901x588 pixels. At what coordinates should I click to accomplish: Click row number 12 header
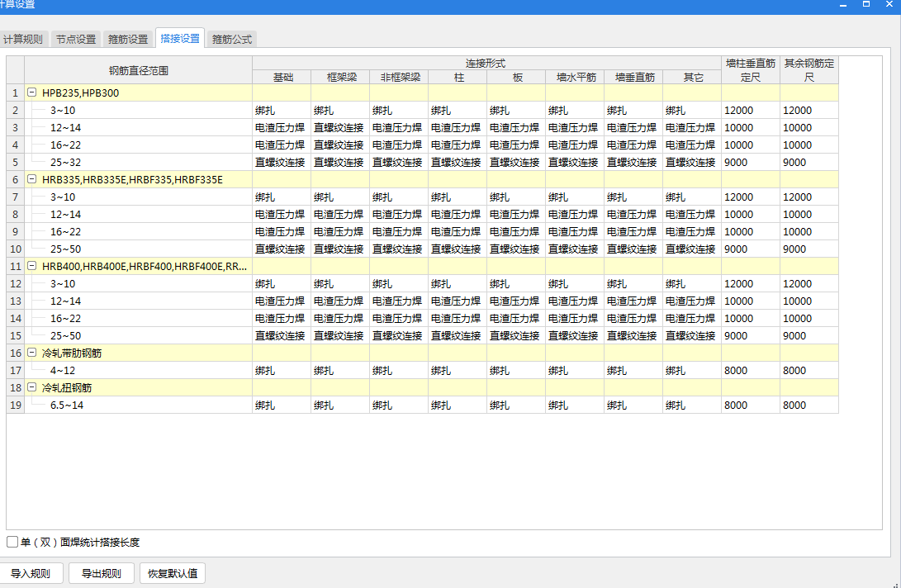click(x=16, y=284)
